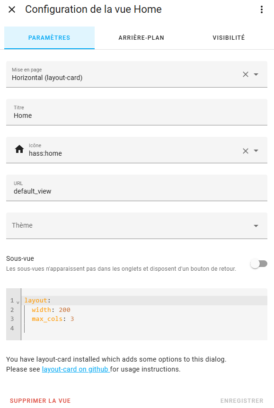Open the layout-card on github link
The width and height of the screenshot is (274, 408).
(x=76, y=369)
